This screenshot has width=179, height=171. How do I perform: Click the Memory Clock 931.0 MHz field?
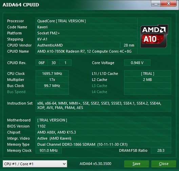[48, 150]
